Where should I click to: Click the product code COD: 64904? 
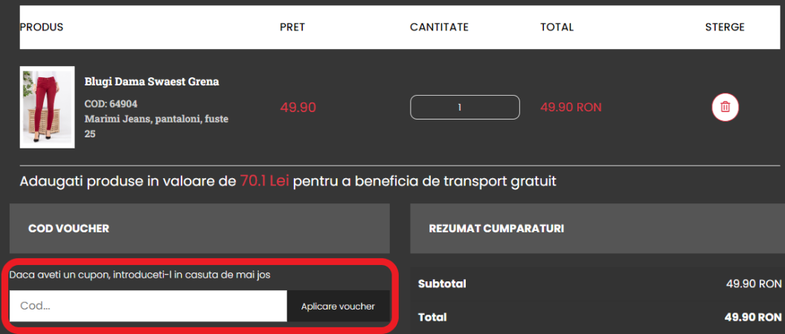[111, 104]
